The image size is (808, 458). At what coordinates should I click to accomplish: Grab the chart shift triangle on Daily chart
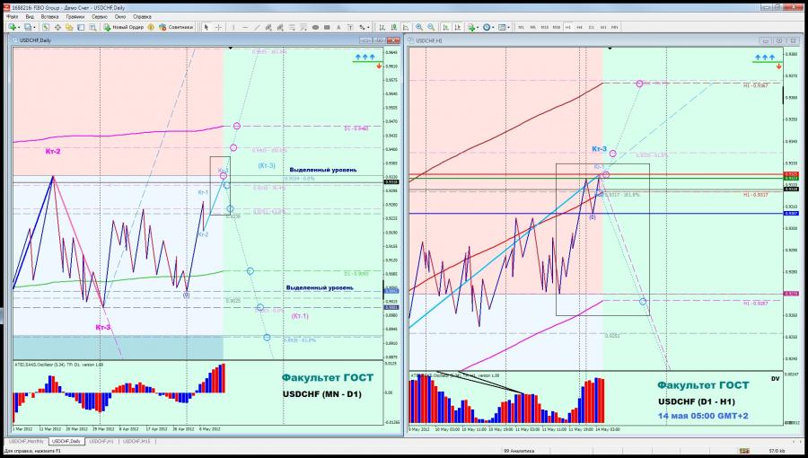click(x=231, y=48)
